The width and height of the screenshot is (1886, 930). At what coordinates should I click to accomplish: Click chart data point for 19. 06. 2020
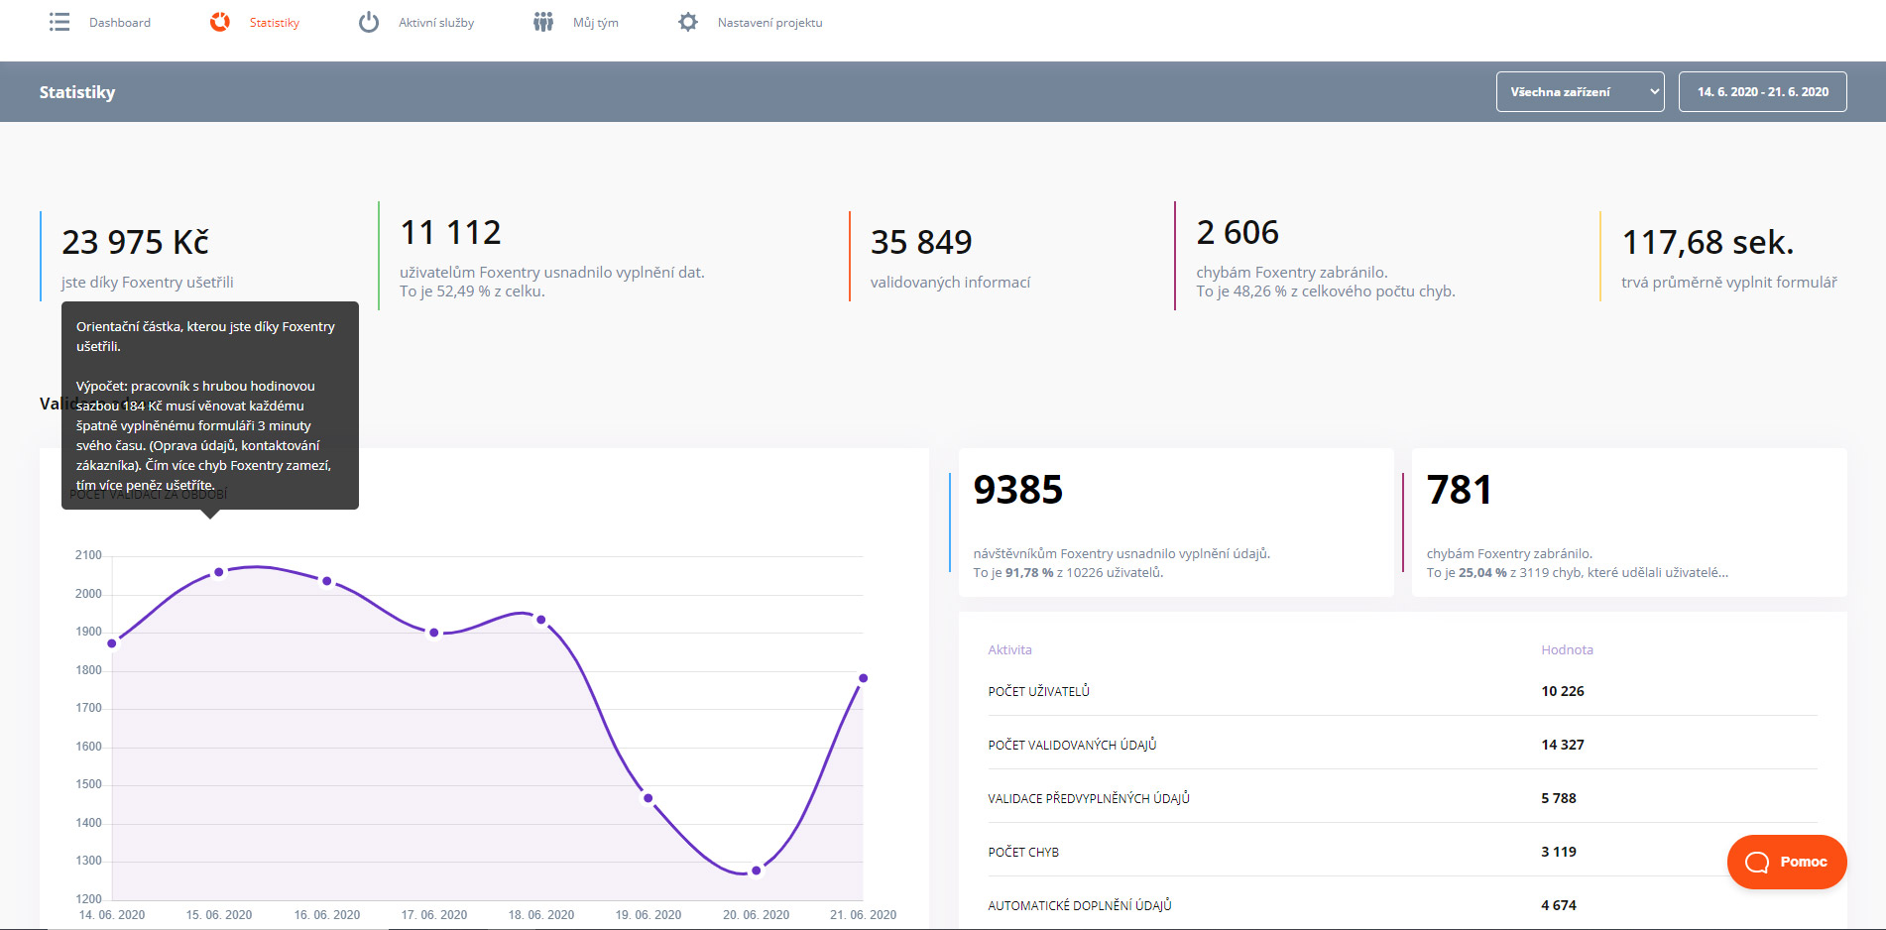click(x=648, y=798)
